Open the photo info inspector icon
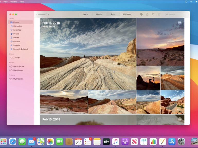The height and width of the screenshot is (148, 198). coord(141,14)
